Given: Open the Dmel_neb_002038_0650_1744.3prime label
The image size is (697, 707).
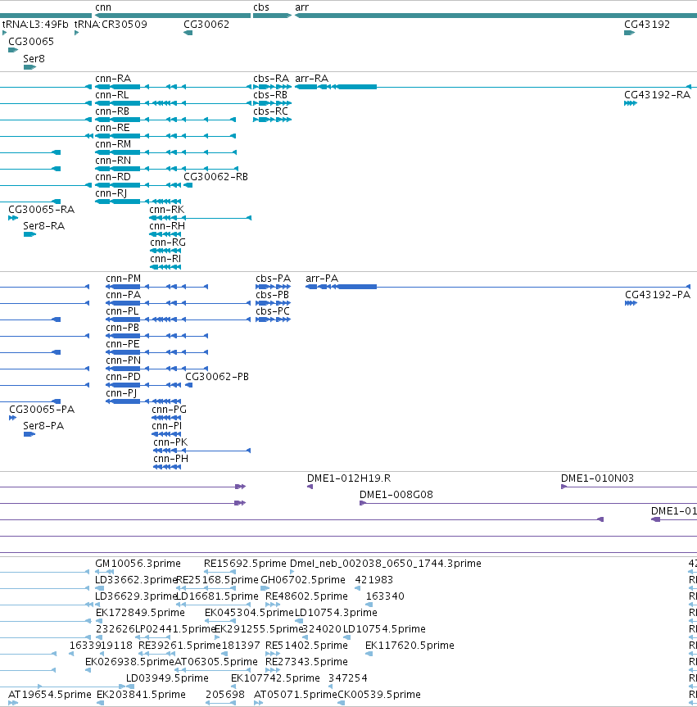Looking at the screenshot, I should [x=386, y=564].
